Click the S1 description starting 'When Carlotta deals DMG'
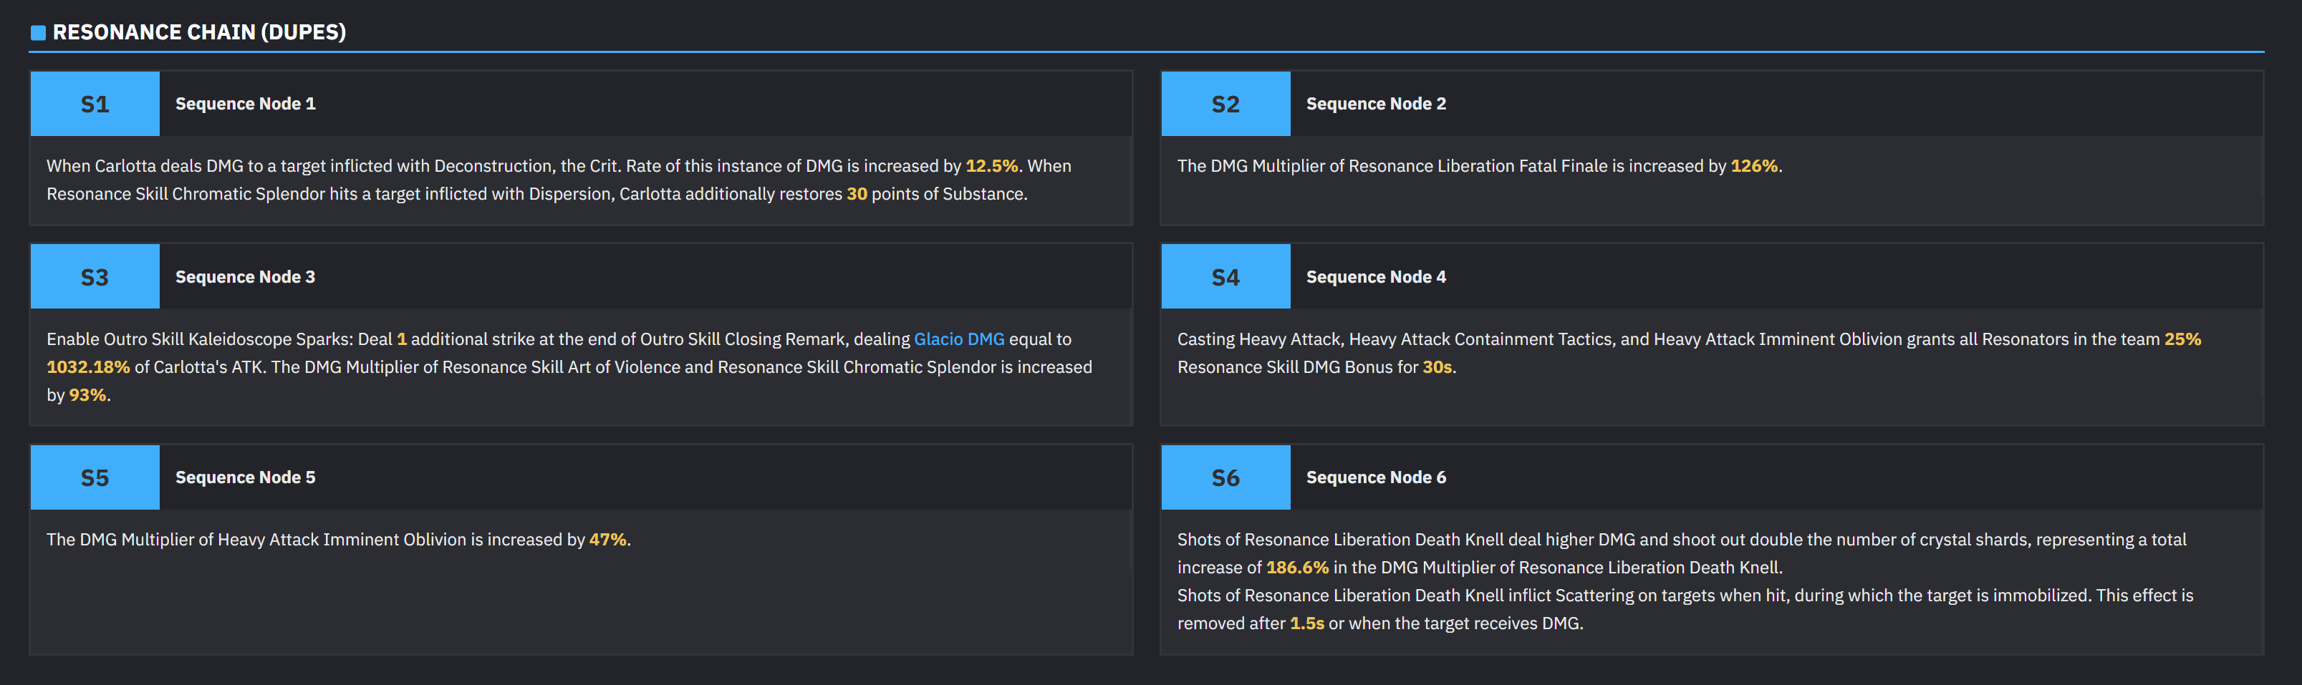This screenshot has height=685, width=2302. coord(559,180)
